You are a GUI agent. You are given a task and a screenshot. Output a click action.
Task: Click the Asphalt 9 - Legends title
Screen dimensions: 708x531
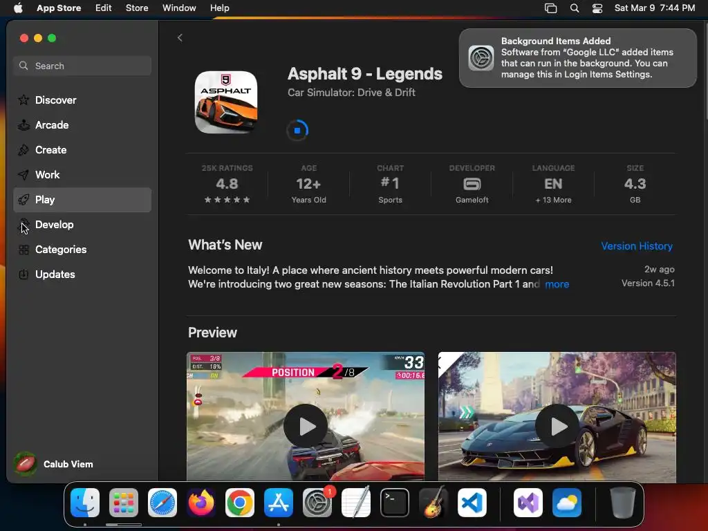click(365, 73)
